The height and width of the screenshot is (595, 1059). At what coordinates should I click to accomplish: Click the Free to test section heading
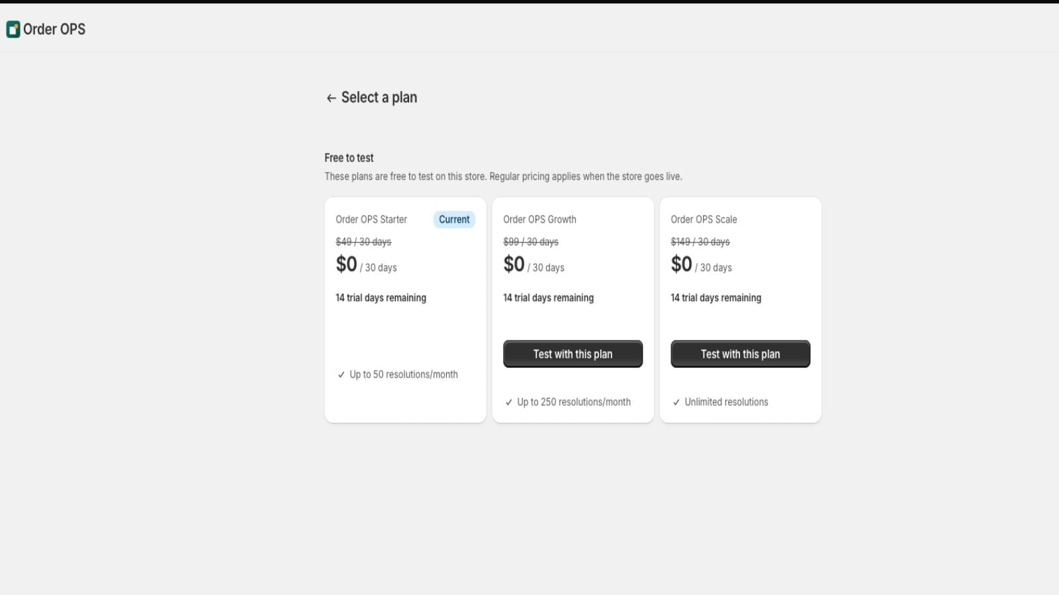(349, 158)
